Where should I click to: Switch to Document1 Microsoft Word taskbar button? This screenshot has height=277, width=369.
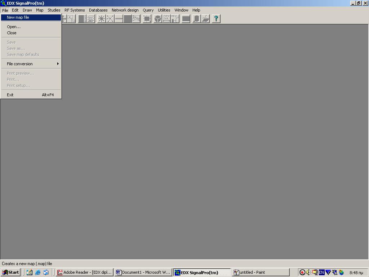point(143,272)
